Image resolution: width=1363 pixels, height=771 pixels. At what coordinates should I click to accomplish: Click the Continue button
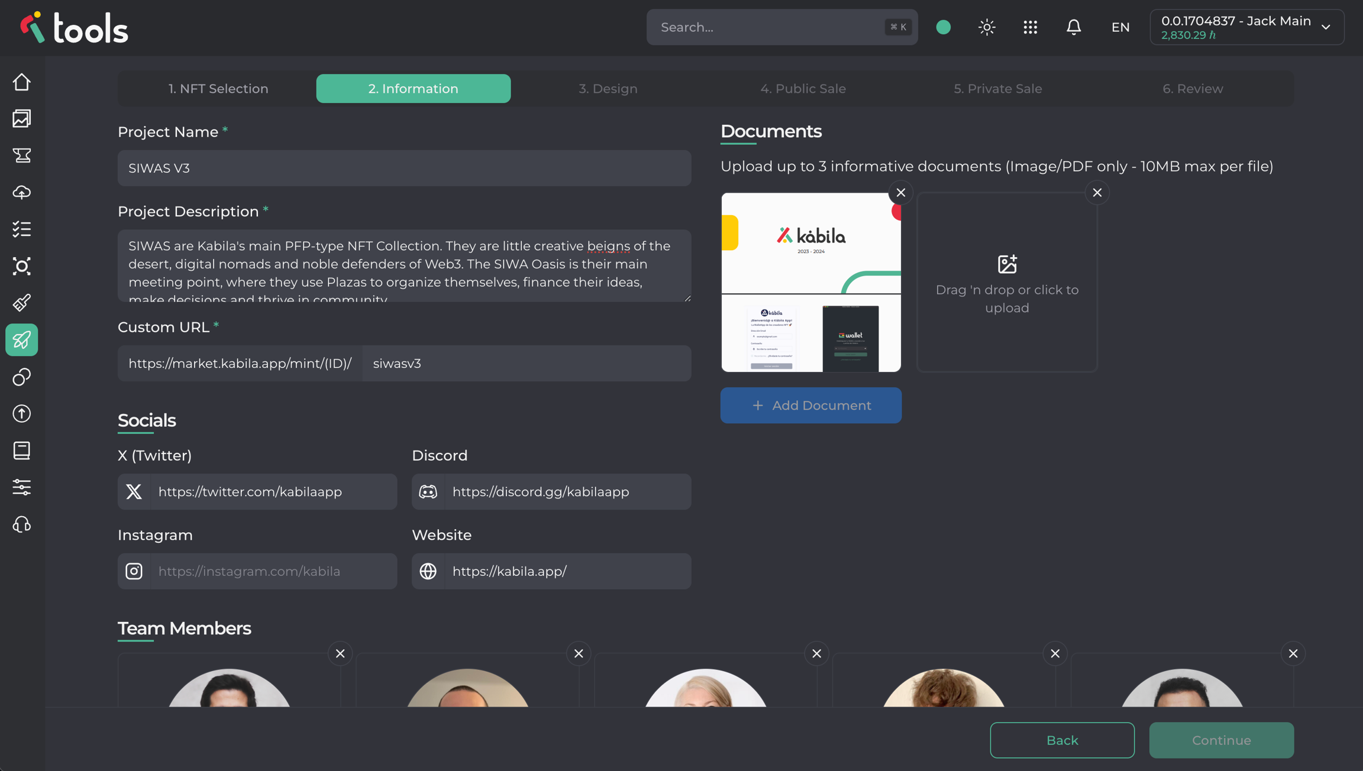[x=1222, y=740]
